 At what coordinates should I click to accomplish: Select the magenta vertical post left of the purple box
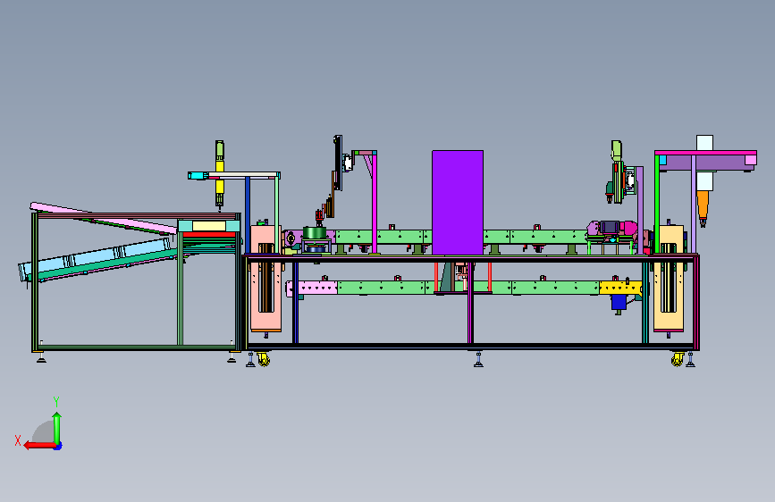[375, 204]
